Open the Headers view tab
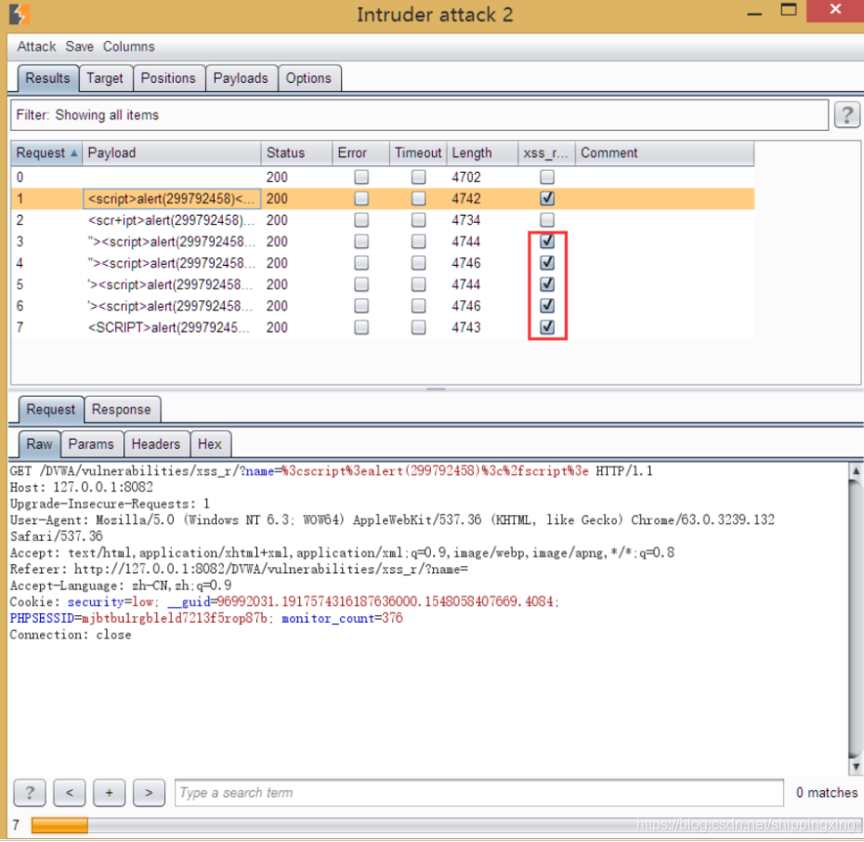Viewport: 864px width, 842px height. [x=156, y=444]
